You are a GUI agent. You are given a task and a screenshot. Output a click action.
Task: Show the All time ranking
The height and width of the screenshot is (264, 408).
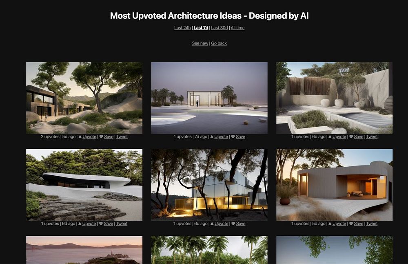tap(237, 28)
